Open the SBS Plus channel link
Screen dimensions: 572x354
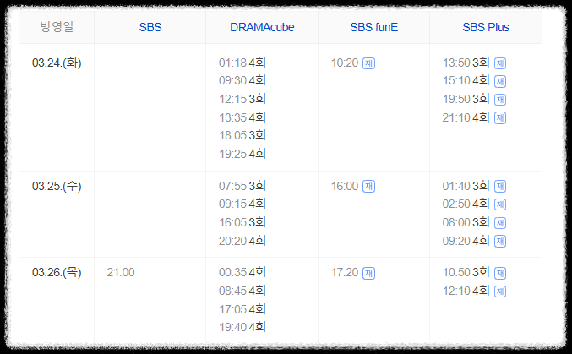(486, 27)
